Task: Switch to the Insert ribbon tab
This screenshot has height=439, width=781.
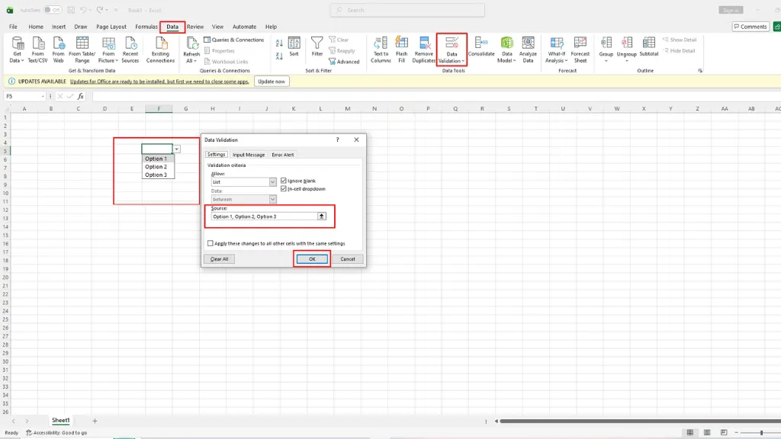Action: coord(58,27)
